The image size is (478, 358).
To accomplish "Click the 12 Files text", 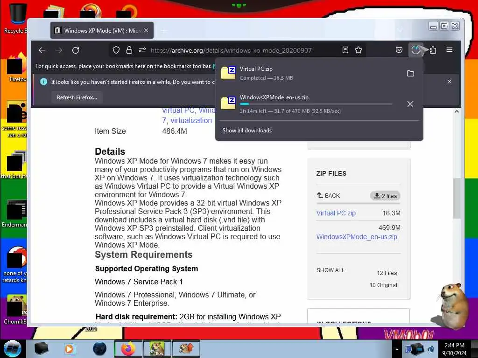I will point(387,273).
